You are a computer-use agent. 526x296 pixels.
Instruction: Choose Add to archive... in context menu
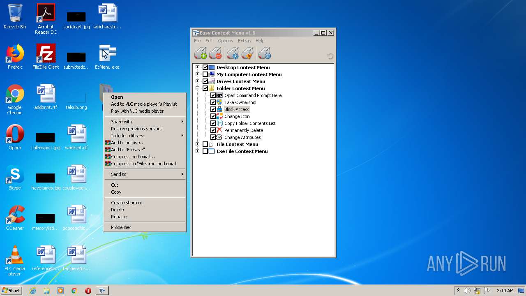tap(145, 143)
